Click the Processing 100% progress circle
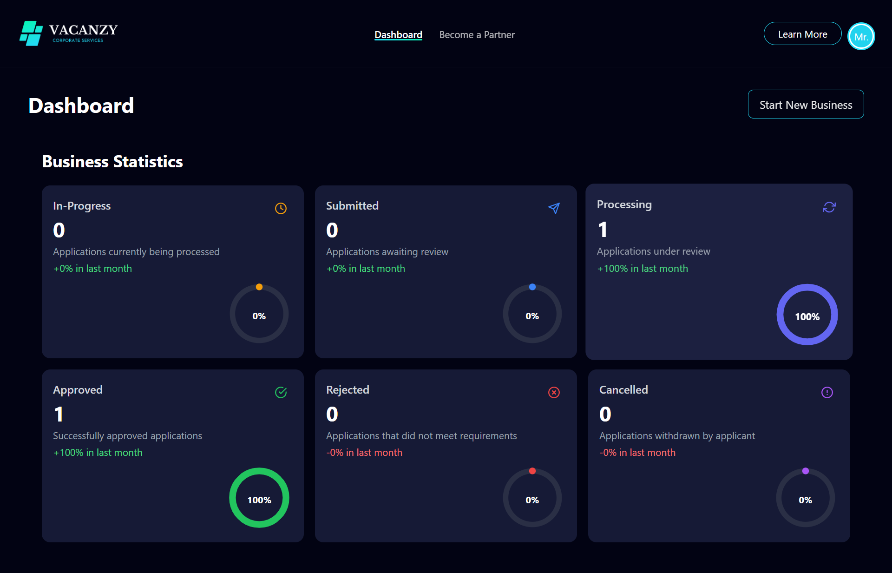The height and width of the screenshot is (573, 892). tap(807, 314)
